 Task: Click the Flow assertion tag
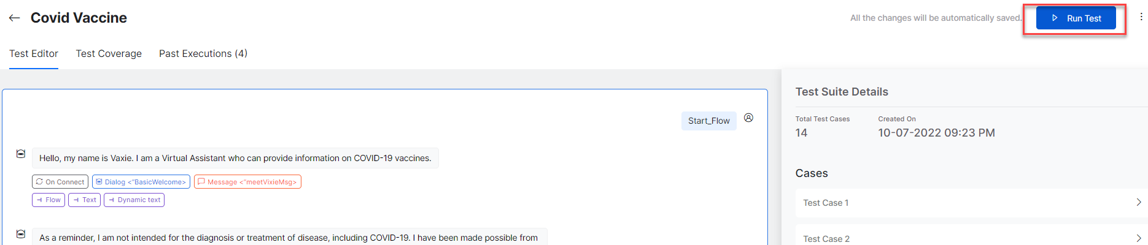(x=48, y=200)
